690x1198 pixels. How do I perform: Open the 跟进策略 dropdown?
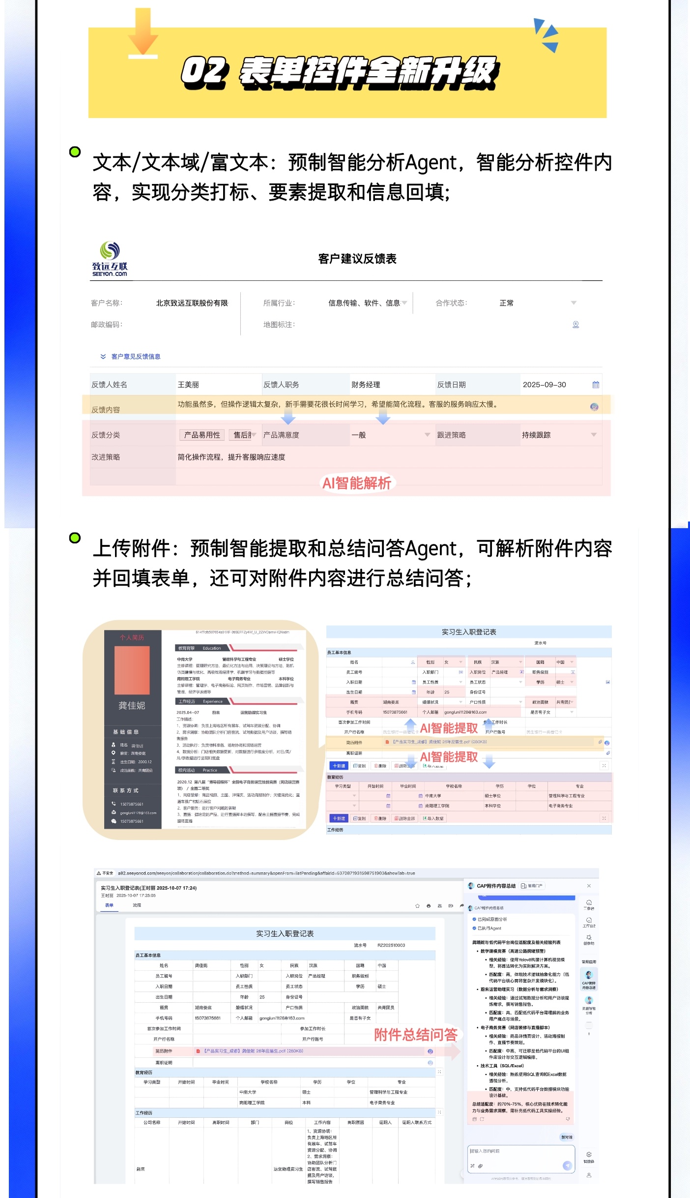point(593,435)
